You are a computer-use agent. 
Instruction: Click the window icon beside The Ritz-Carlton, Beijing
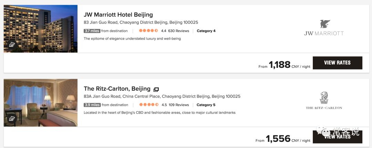[156, 89]
